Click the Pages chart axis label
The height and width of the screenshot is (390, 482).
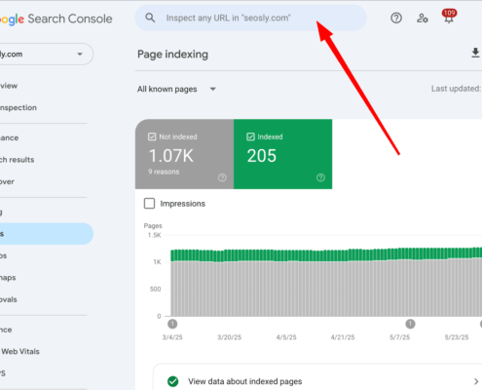click(153, 225)
